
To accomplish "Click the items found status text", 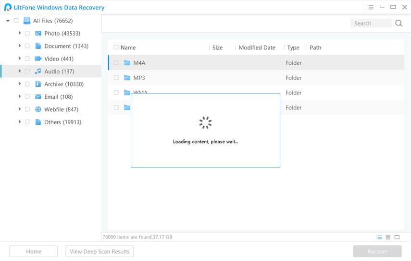I will click(137, 237).
